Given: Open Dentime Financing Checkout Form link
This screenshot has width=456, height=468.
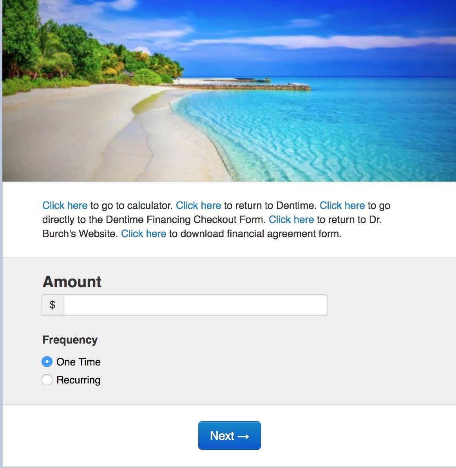Looking at the screenshot, I should click(x=342, y=206).
